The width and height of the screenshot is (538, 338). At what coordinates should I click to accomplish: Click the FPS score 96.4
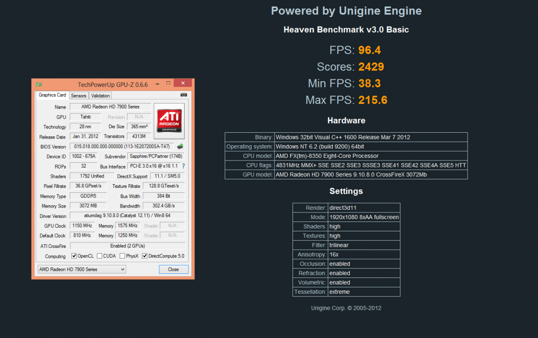pos(370,50)
